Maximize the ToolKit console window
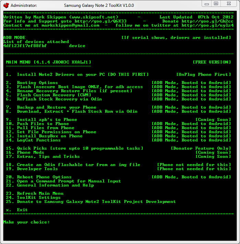The width and height of the screenshot is (240, 244). [216, 4]
